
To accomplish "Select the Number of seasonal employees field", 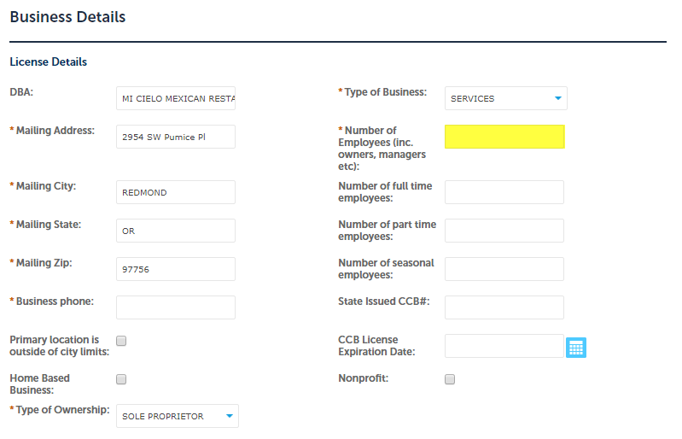I will tap(504, 269).
